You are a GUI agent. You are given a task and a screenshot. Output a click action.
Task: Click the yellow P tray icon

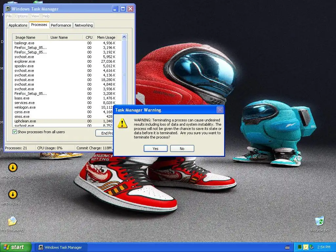305,247
